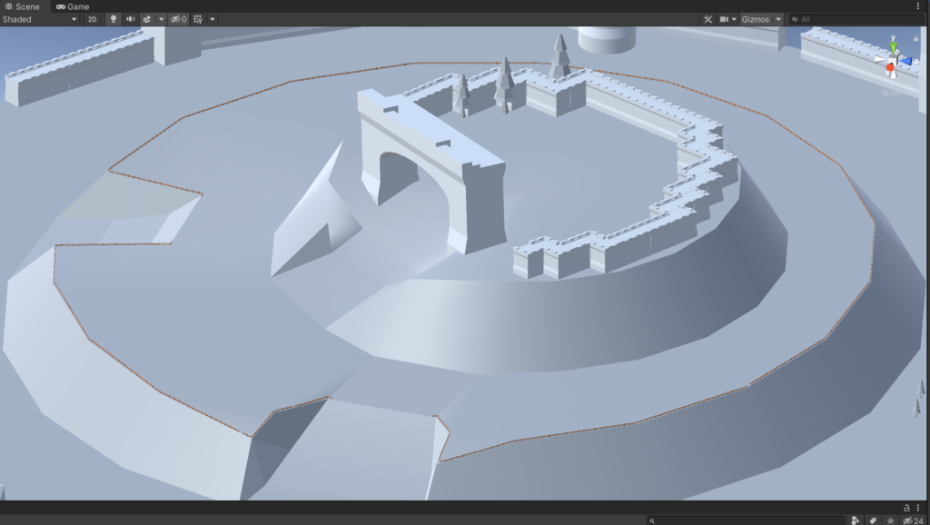The width and height of the screenshot is (930, 525).
Task: Mute scene audio with speaker icon
Action: [x=130, y=19]
